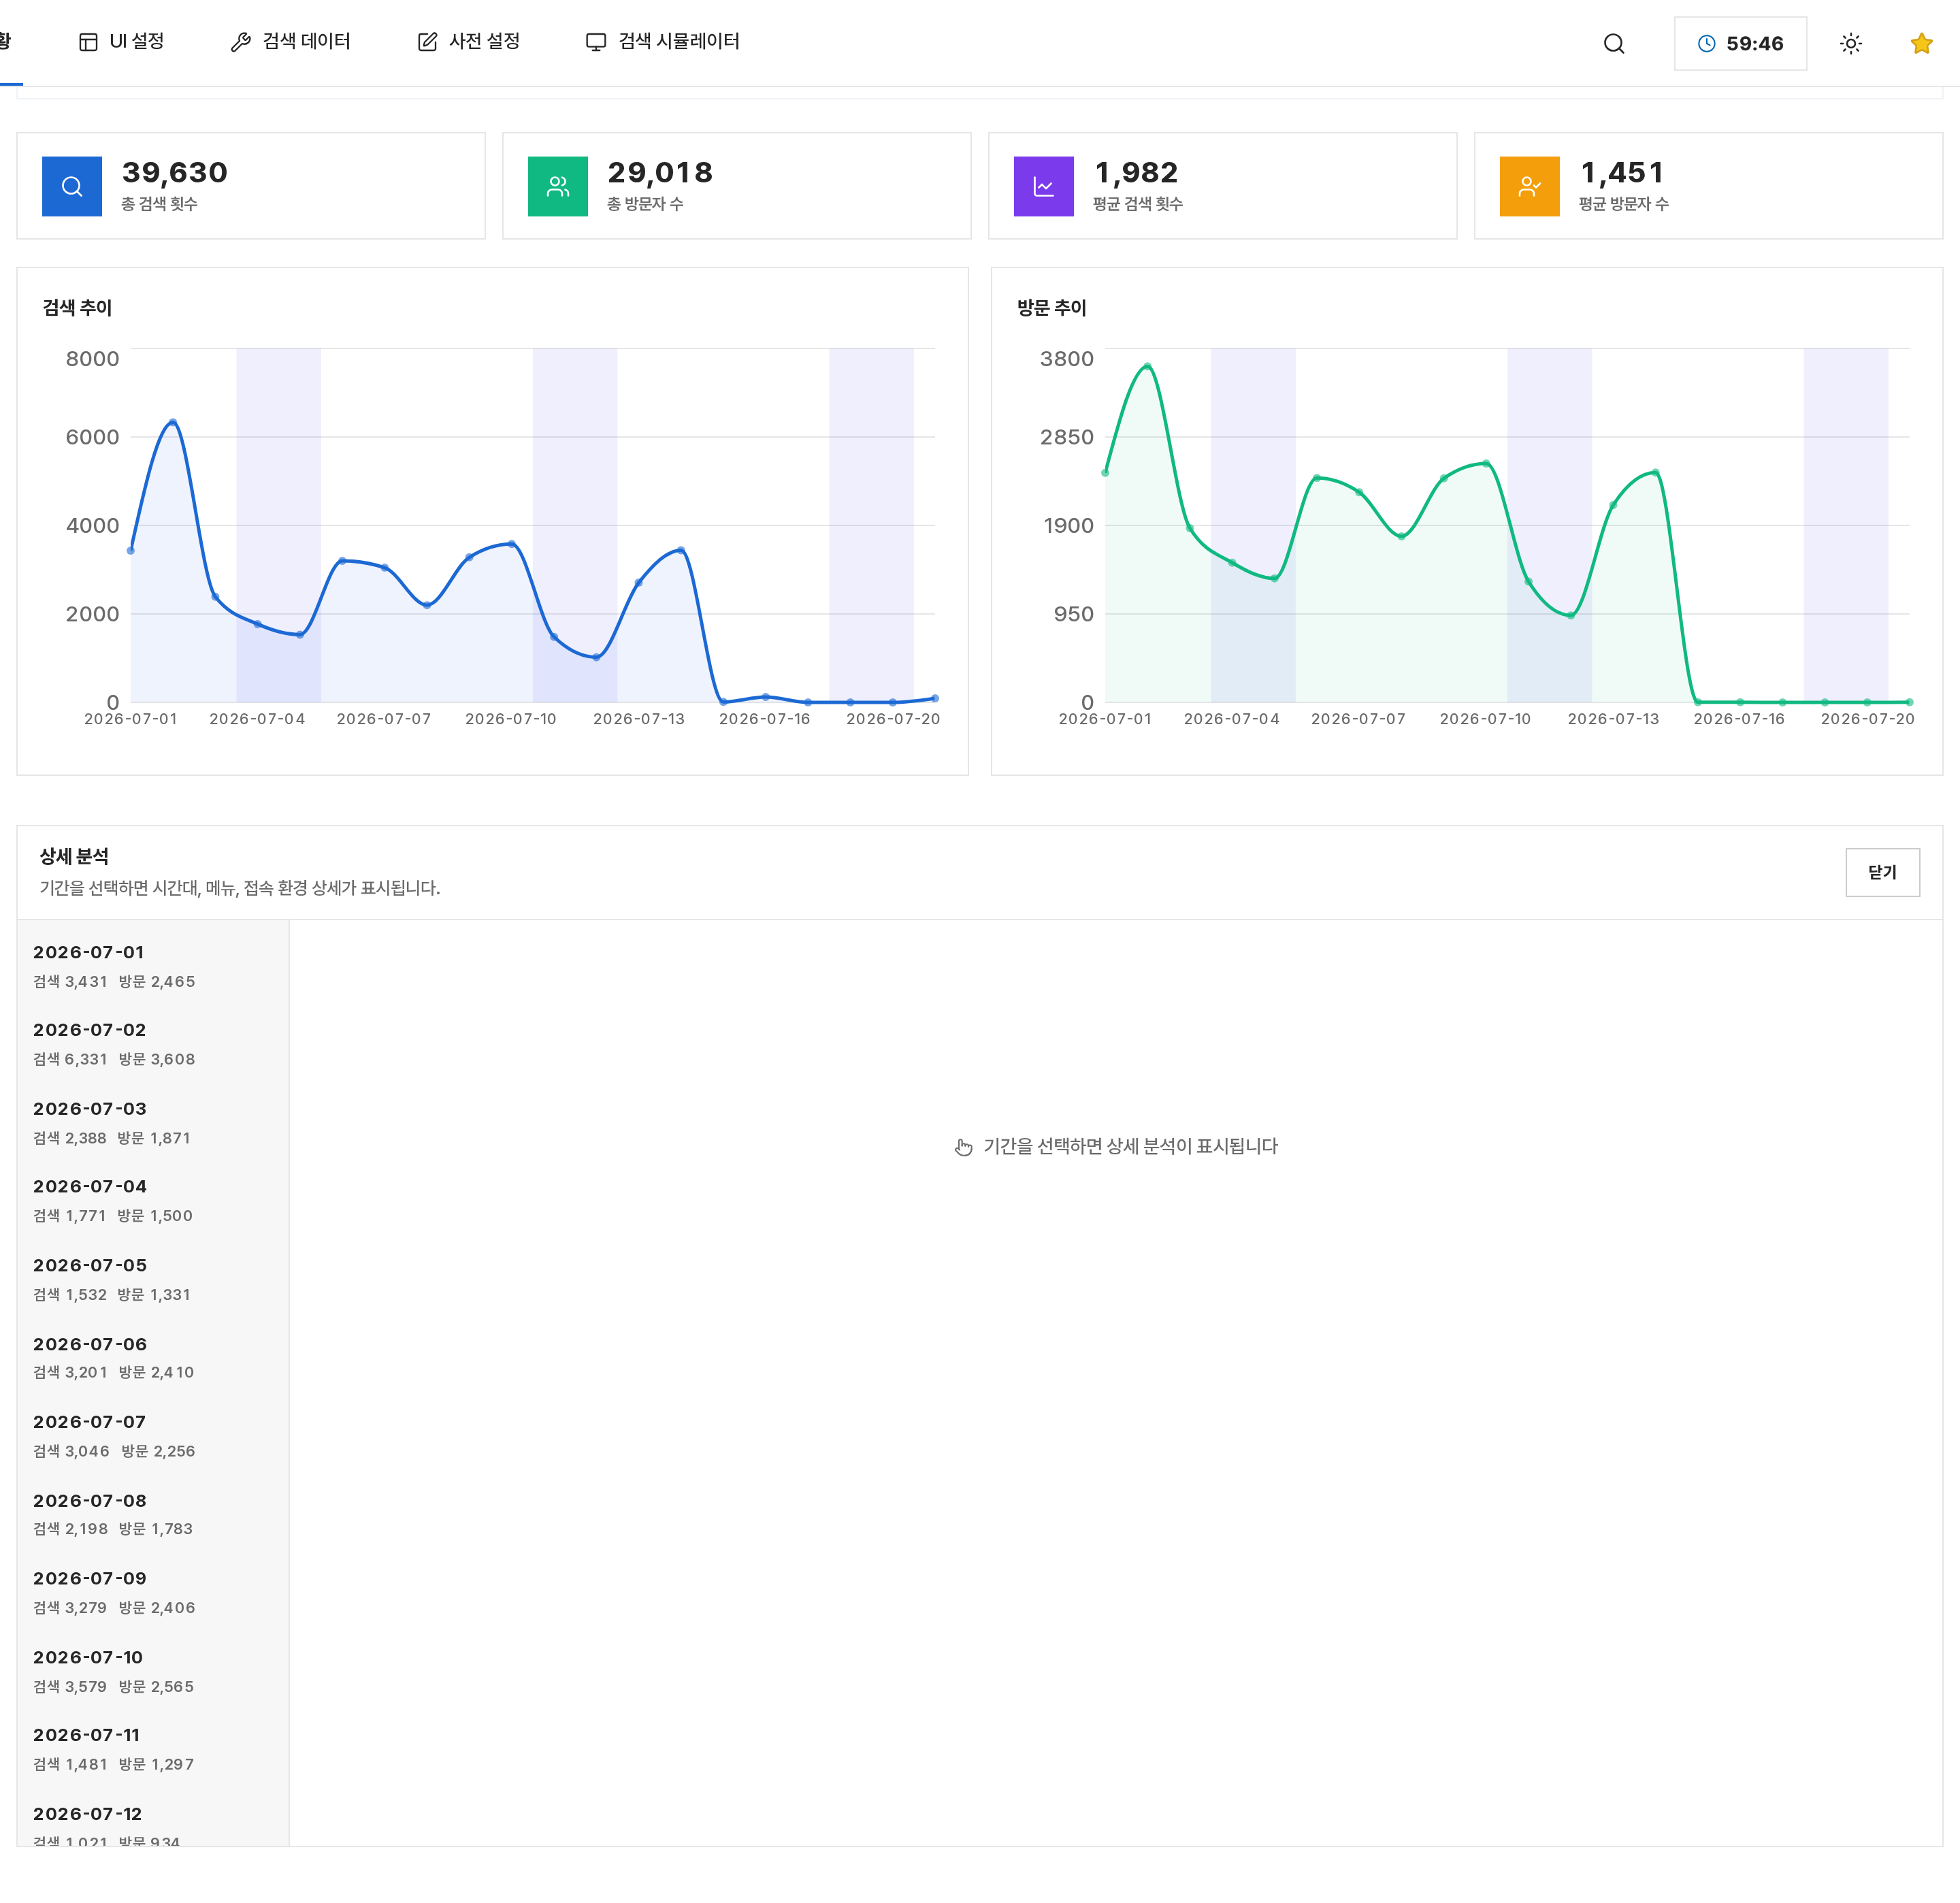Click the pointer hand icon in the empty detail panel
The image size is (1960, 1903).
click(x=963, y=1147)
